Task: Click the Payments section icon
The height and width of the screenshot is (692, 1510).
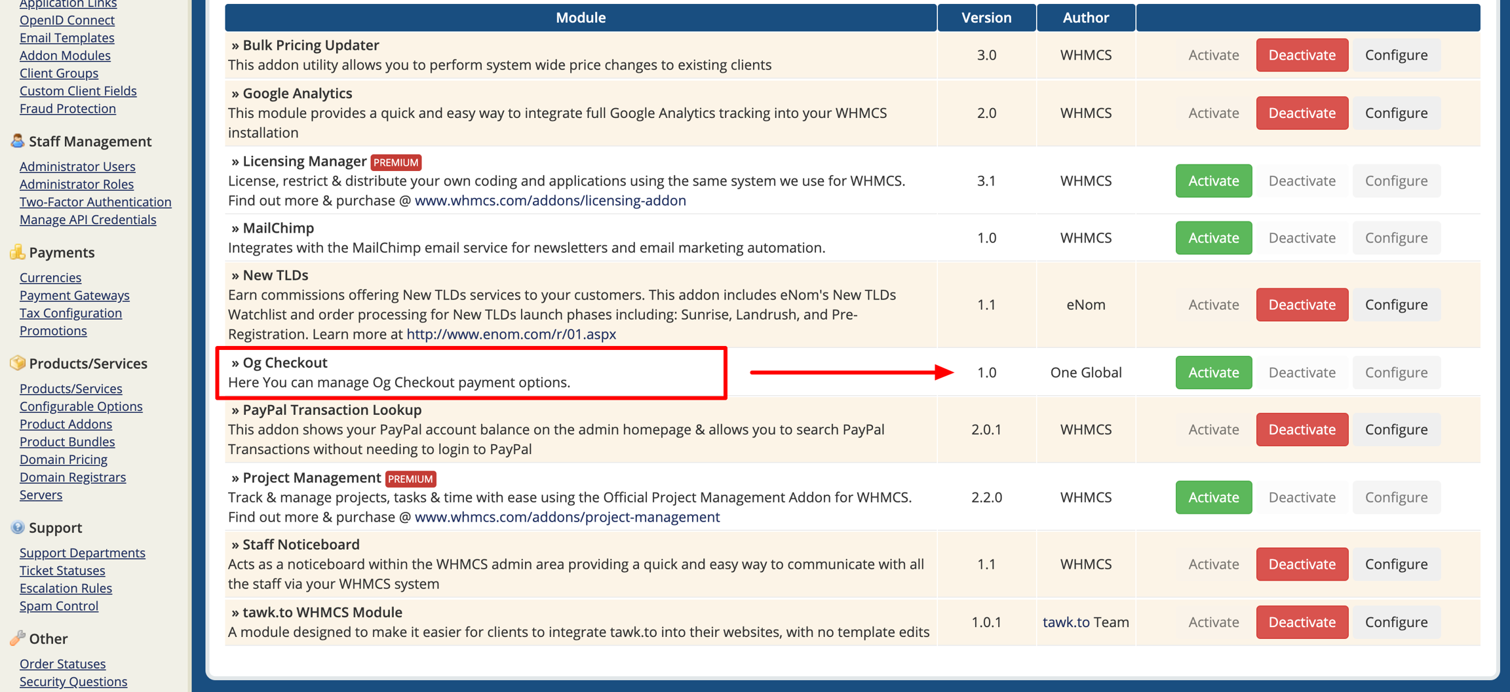Action: [17, 252]
